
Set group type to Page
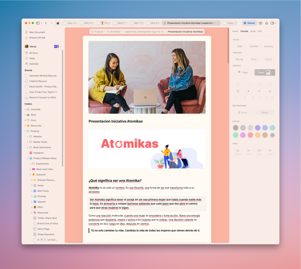[x=243, y=72]
